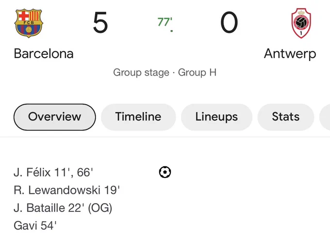
Task: Click the divider line below the tabs
Action: click(x=165, y=137)
